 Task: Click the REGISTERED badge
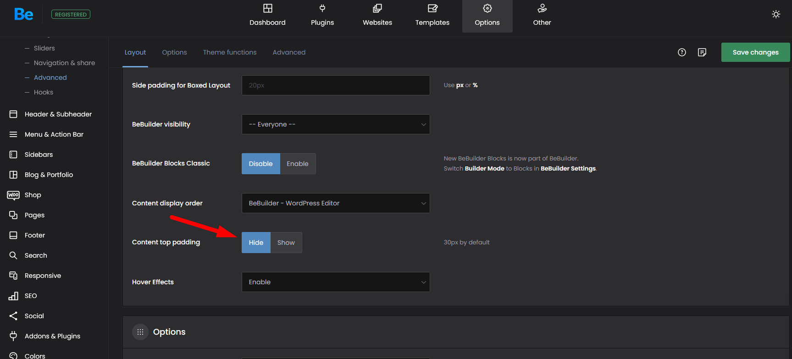[x=71, y=15]
